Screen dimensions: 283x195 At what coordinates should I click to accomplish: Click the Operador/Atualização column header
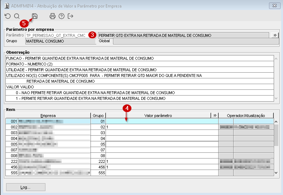tap(246, 116)
